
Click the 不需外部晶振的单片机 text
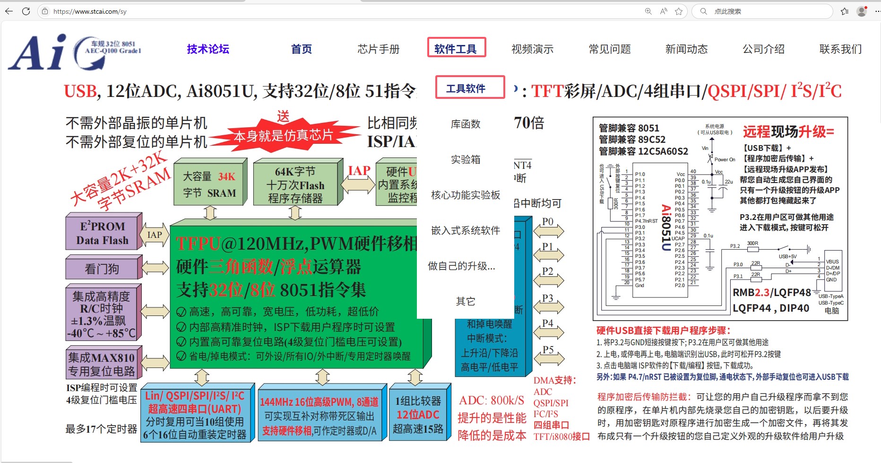[137, 123]
